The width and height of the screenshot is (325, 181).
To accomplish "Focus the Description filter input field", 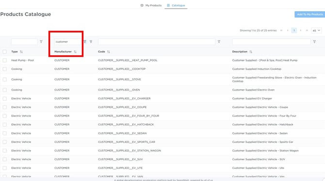I will (x=271, y=42).
